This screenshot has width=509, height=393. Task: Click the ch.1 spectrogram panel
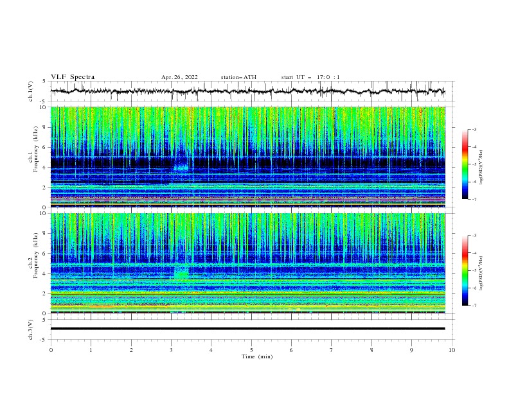247,157
